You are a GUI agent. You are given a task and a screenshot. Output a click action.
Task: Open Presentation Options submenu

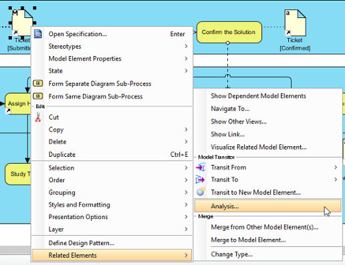click(112, 217)
